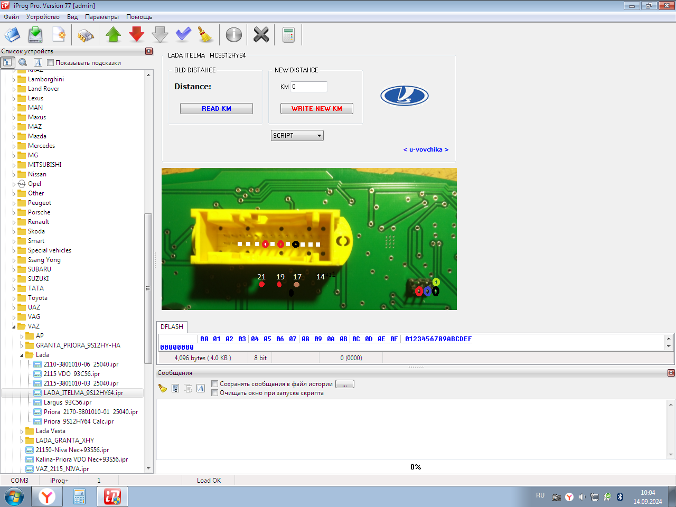Click the gray info icon in toolbar
The width and height of the screenshot is (676, 507).
(x=233, y=35)
